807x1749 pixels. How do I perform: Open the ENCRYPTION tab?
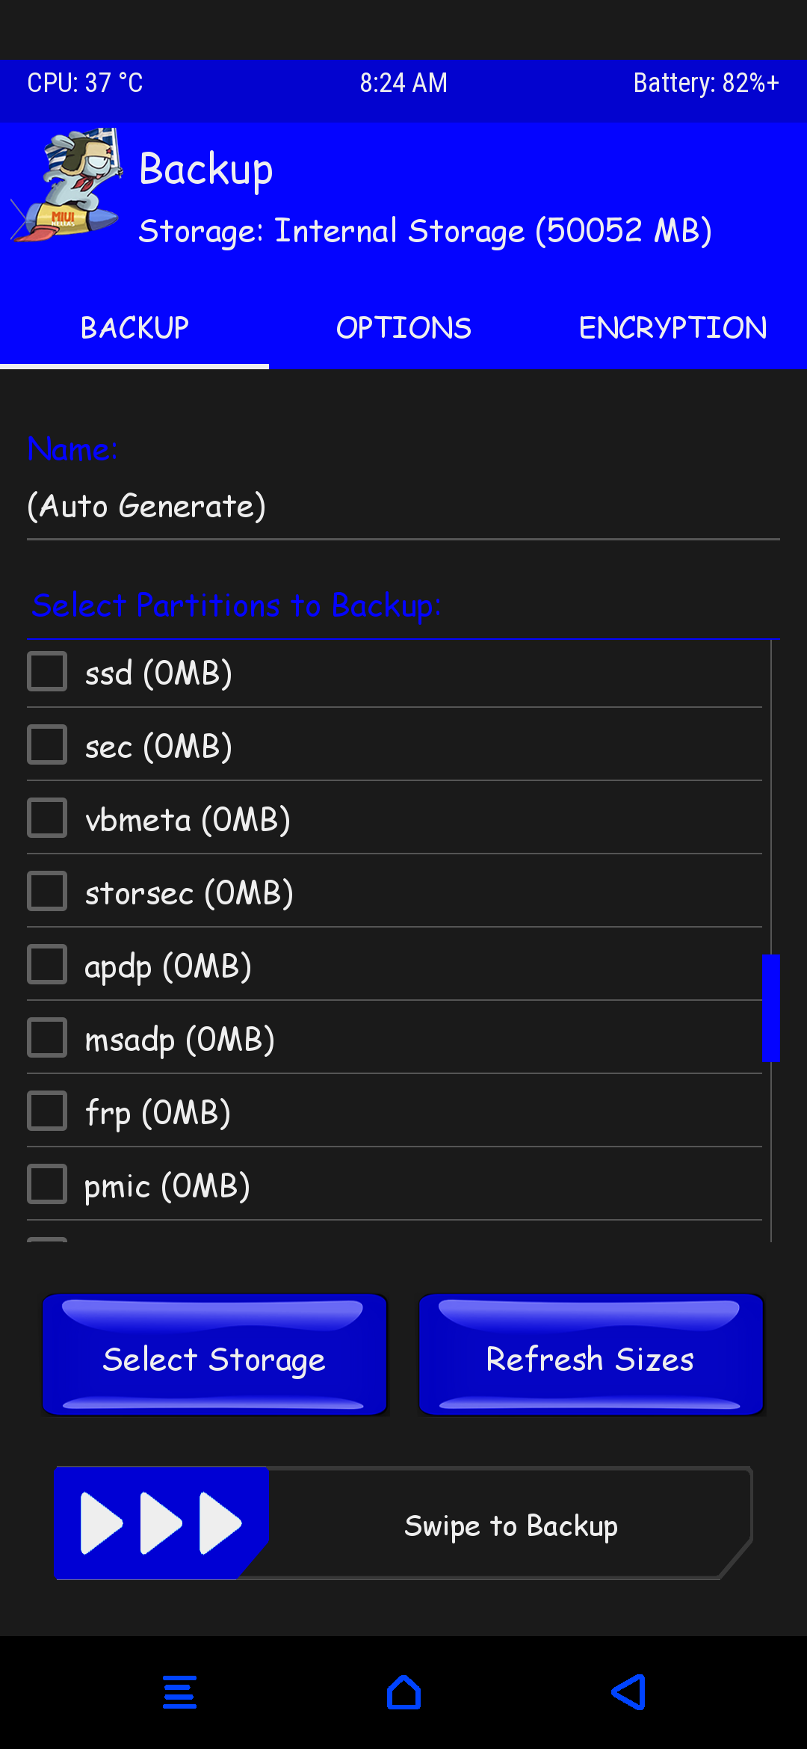(x=672, y=327)
